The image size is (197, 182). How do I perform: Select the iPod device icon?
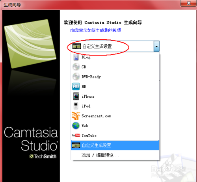click(76, 106)
